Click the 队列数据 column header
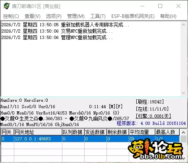 (73, 132)
